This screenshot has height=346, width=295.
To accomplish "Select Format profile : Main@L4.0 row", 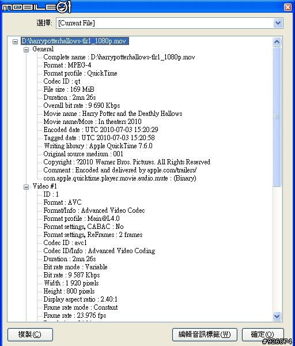I will [x=81, y=219].
